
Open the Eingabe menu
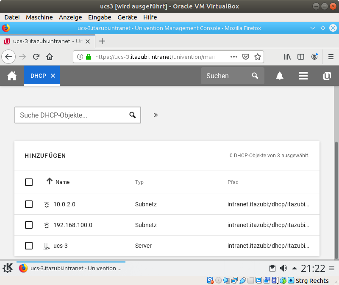pyautogui.click(x=100, y=17)
